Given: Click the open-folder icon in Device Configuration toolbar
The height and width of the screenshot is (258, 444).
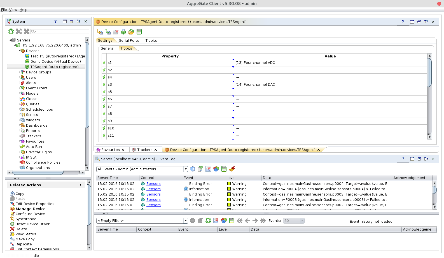Looking at the screenshot, I should click(131, 32).
